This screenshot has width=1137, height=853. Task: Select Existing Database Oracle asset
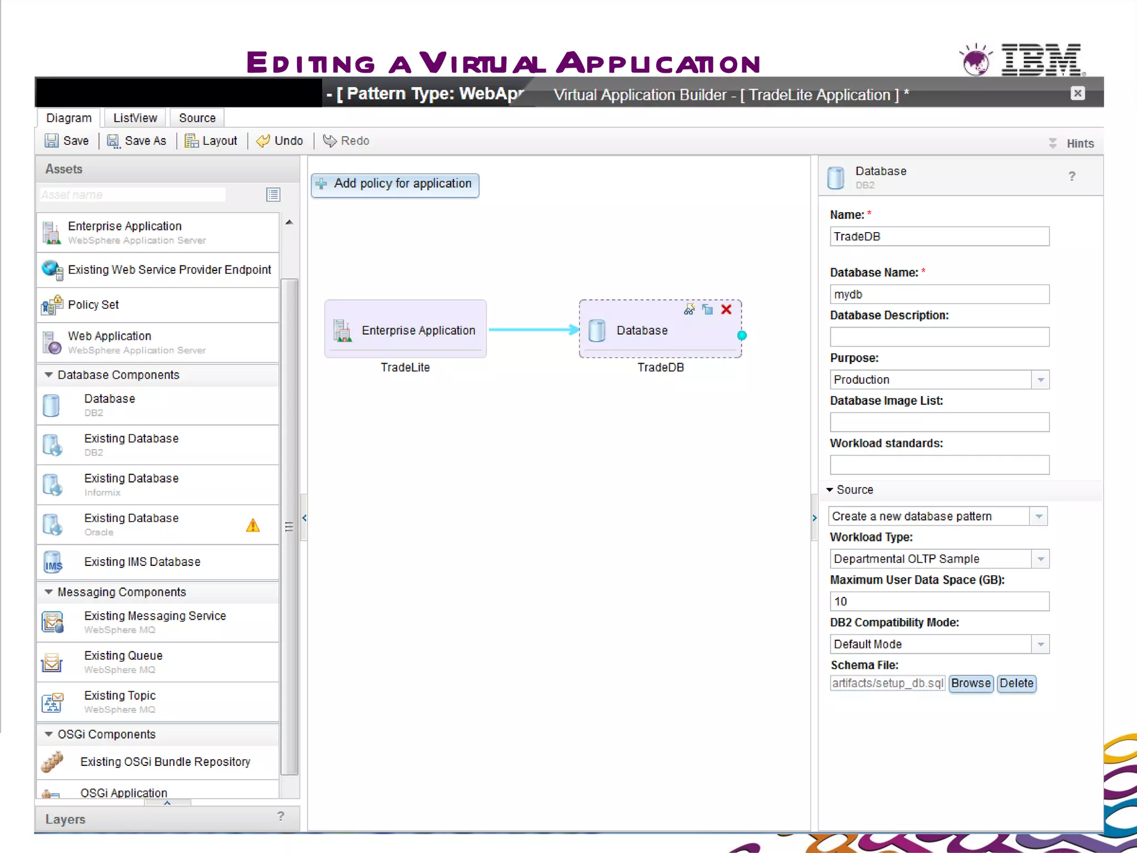pos(158,524)
